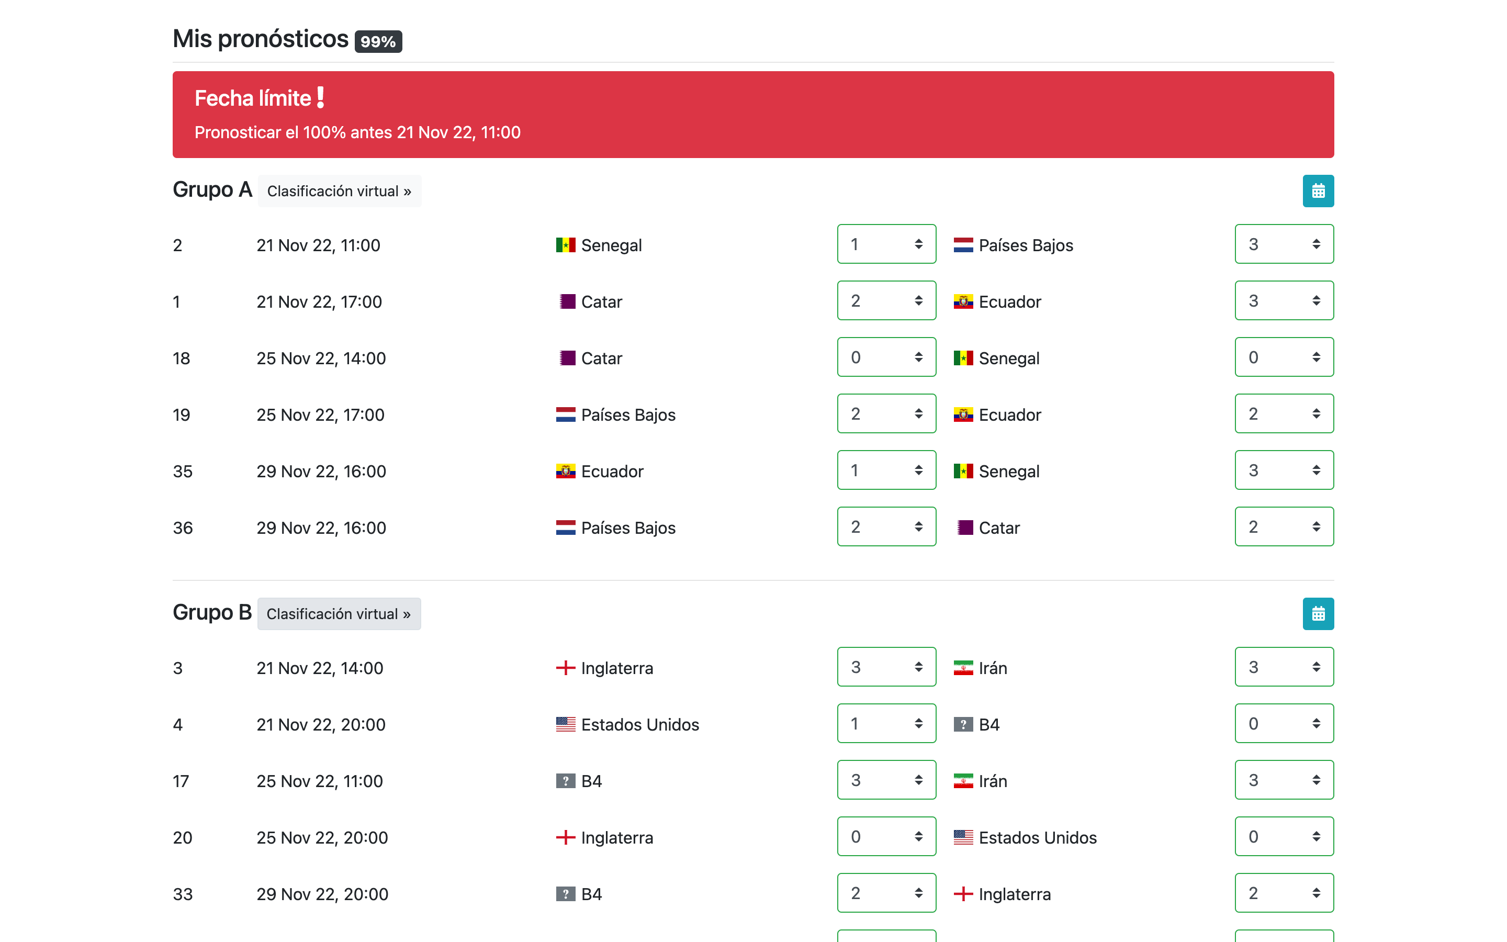Click the Estados Unidos flag in match 20
The width and height of the screenshot is (1507, 942).
[963, 837]
